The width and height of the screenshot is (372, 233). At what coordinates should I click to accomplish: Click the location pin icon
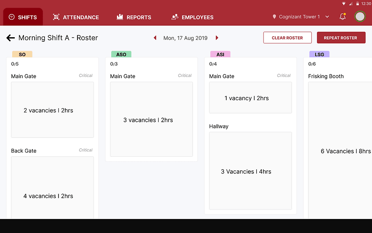click(x=274, y=17)
